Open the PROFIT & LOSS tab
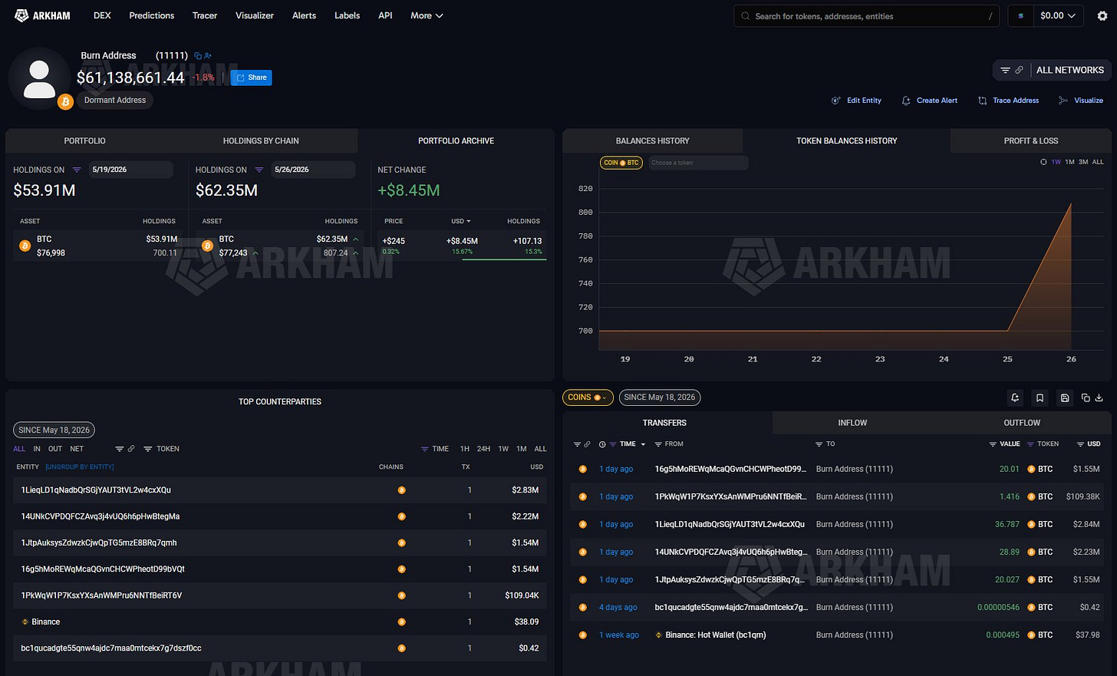Image resolution: width=1117 pixels, height=676 pixels. [x=1031, y=141]
